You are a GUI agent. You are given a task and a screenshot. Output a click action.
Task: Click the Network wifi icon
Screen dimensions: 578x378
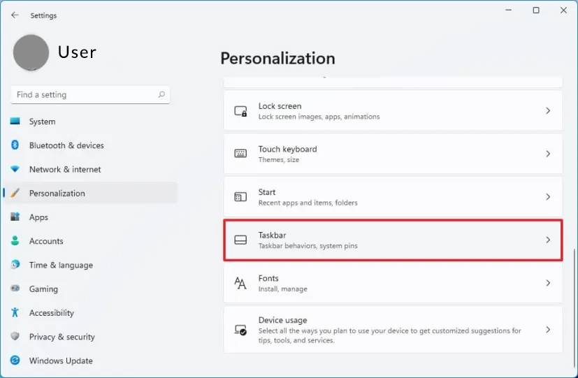click(15, 169)
